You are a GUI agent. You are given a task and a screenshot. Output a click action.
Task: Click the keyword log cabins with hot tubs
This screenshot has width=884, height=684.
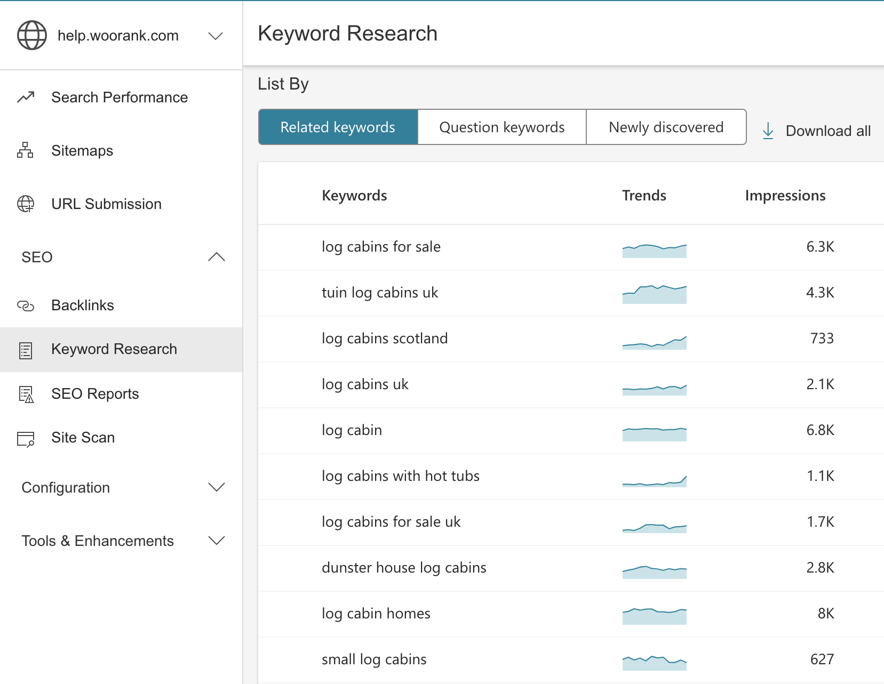click(x=401, y=476)
